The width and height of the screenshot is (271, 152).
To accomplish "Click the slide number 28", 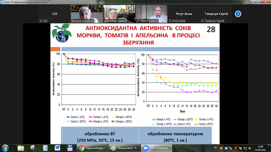I will [x=211, y=30].
